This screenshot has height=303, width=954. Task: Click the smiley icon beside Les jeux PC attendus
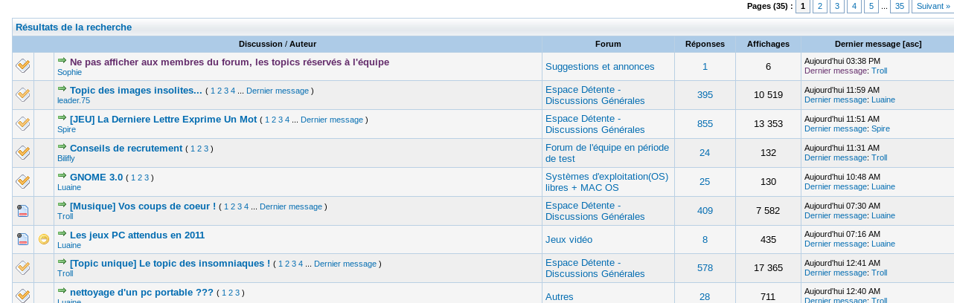pos(44,239)
